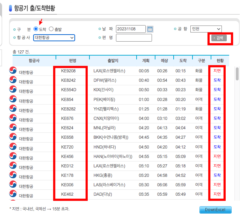Open the calendar date picker icon
Image resolution: width=240 pixels, height=216 pixels.
click(x=150, y=29)
